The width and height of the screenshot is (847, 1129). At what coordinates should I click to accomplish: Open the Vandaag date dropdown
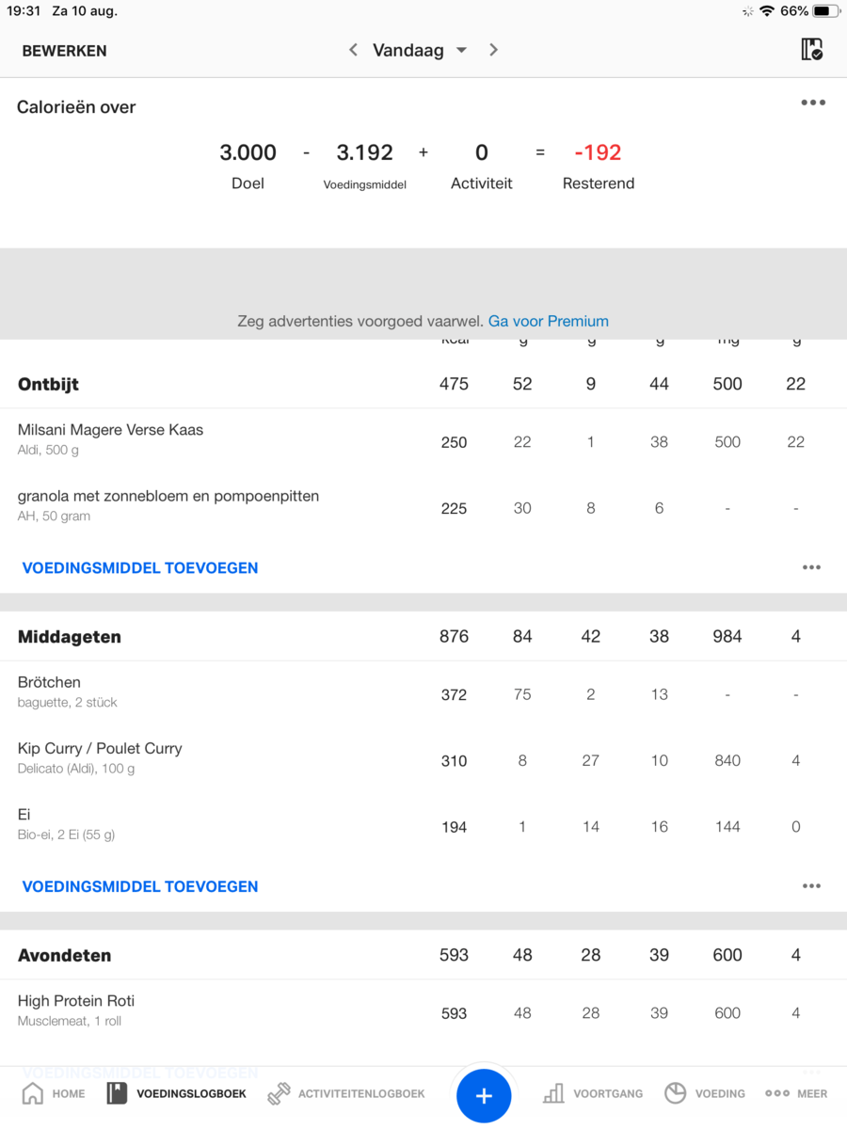click(420, 50)
